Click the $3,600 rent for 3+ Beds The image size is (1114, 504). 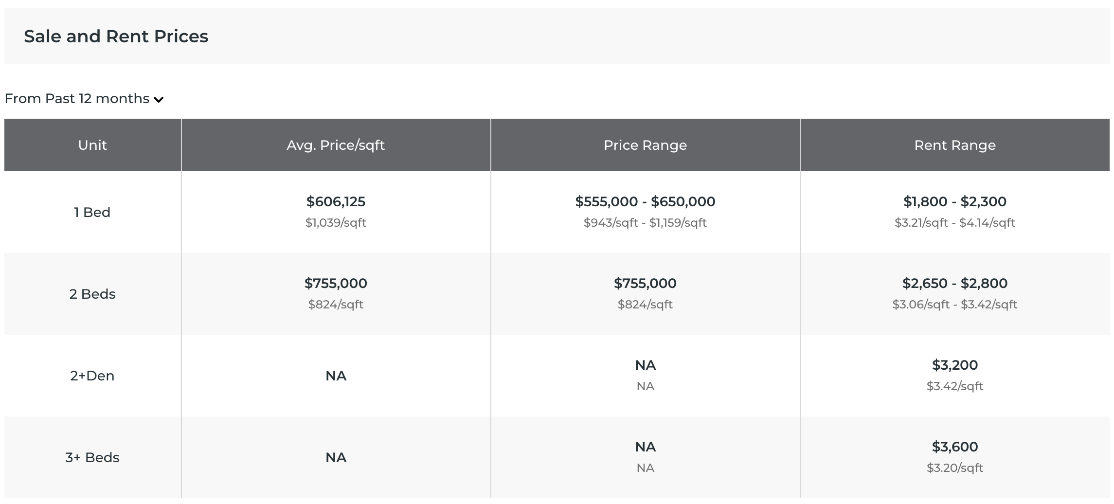pyautogui.click(x=954, y=447)
